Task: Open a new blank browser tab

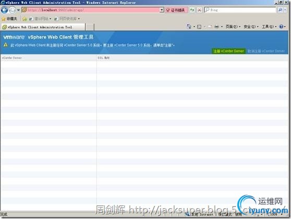Action: 90,27
